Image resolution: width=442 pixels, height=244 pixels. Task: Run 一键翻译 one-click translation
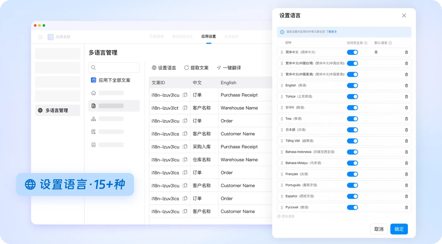click(x=229, y=68)
